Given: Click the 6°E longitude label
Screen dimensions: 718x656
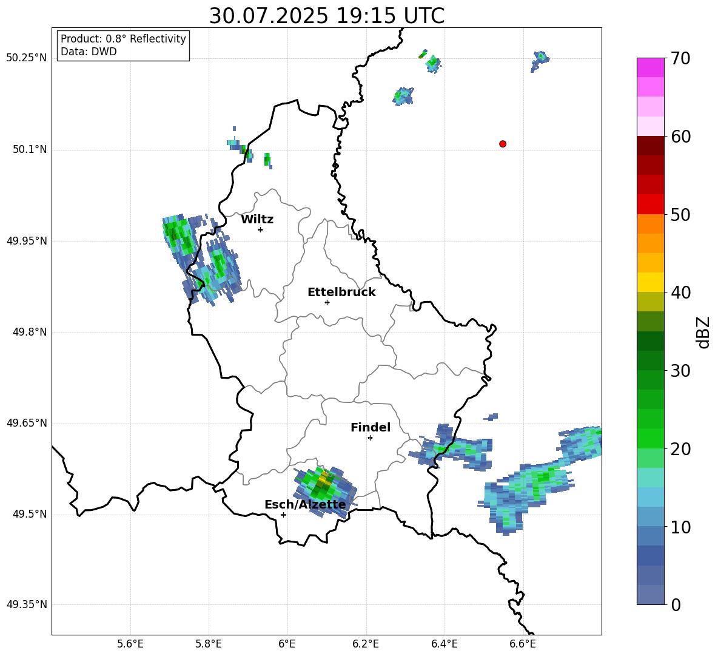Looking at the screenshot, I should [287, 644].
